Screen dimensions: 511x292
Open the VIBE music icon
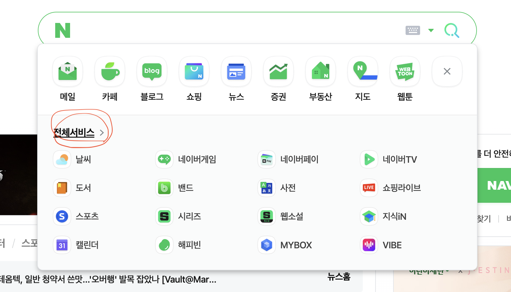[369, 245]
